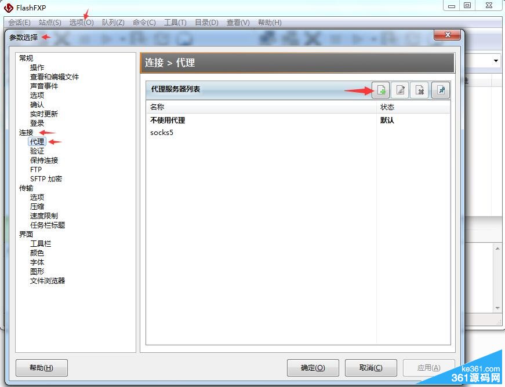
Task: Select 文件浏览器 in the tree
Action: (x=48, y=281)
